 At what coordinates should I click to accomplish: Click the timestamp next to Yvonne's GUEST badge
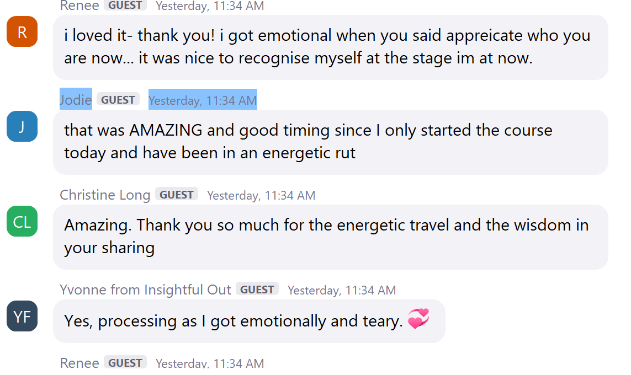(x=342, y=290)
